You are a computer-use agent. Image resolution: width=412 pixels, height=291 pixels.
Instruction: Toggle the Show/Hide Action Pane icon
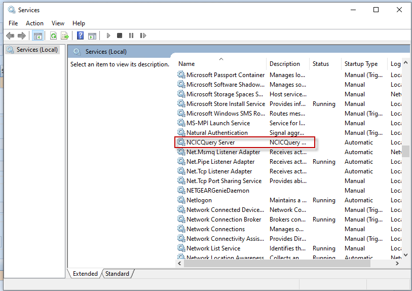[x=92, y=36]
